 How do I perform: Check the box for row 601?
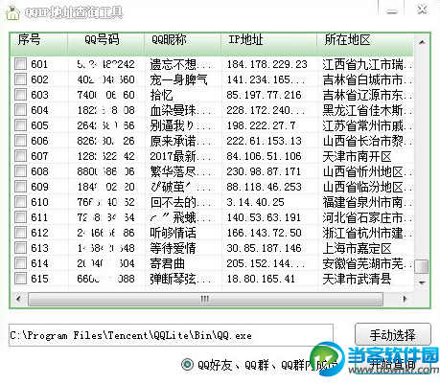(20, 64)
